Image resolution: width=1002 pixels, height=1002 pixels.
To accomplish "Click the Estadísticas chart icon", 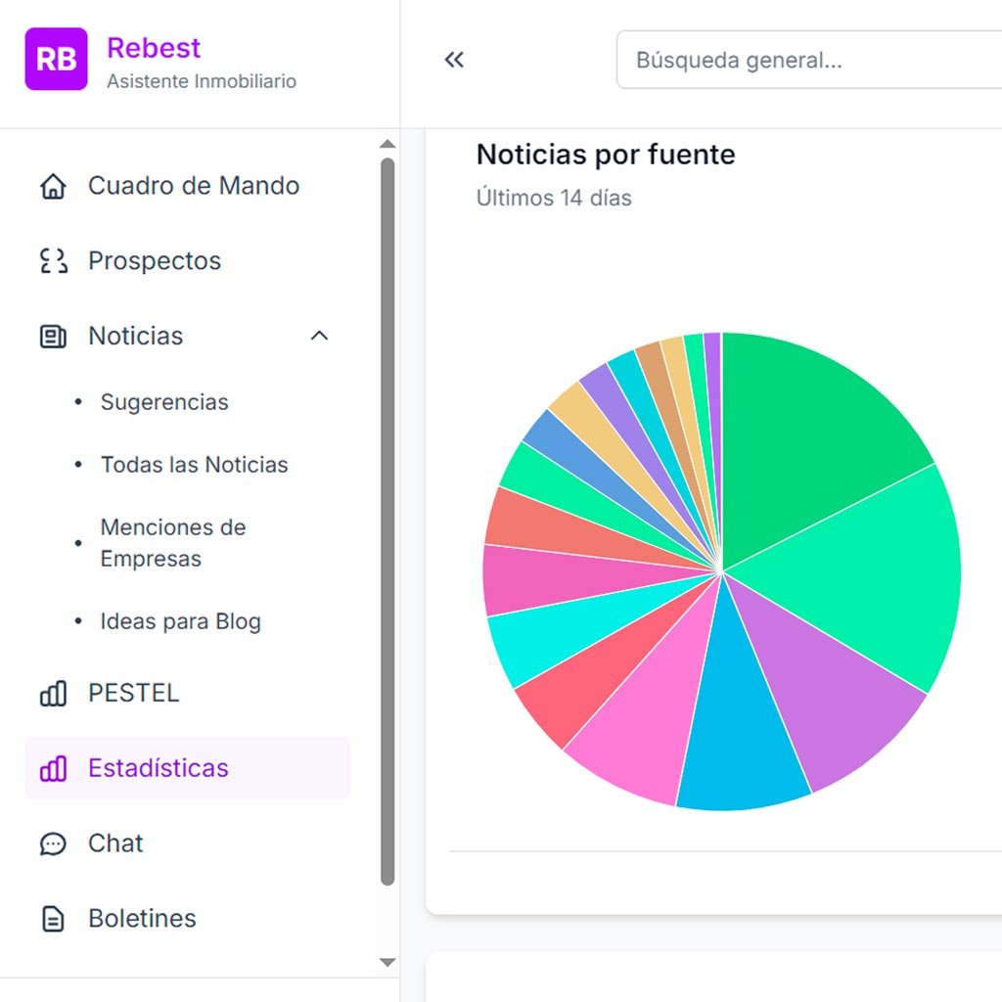I will click(x=53, y=768).
